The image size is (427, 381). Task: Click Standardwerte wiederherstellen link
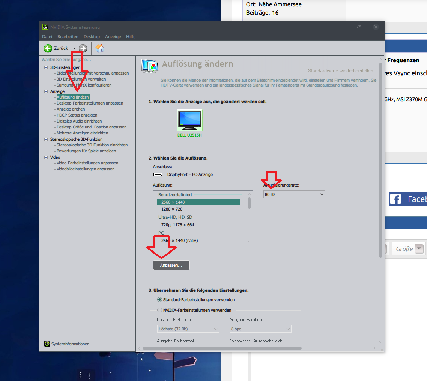coord(340,71)
